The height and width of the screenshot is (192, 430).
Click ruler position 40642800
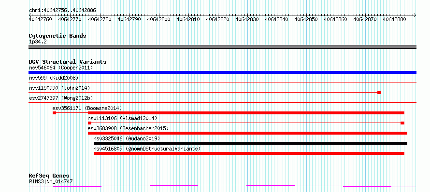(158, 19)
